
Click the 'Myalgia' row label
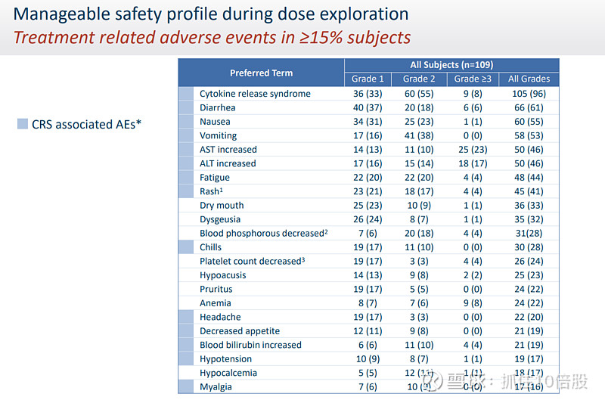(216, 386)
